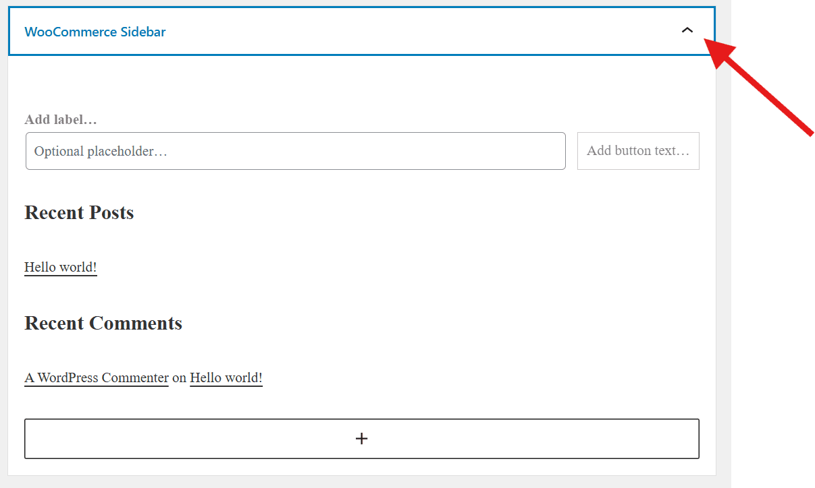Click the "A WordPress Commenter" link
Screen dimensions: 815x488
96,377
